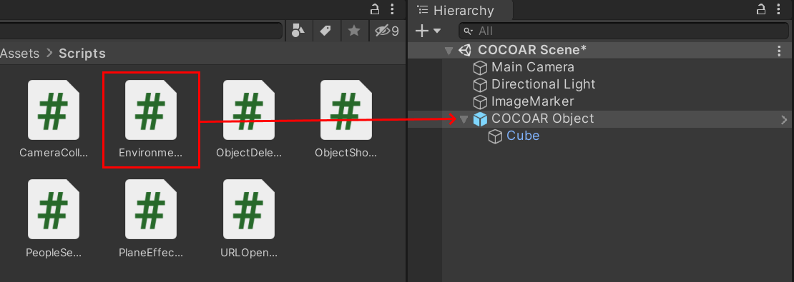The height and width of the screenshot is (282, 794).
Task: Toggle the Hierarchy panel lock
Action: pyautogui.click(x=761, y=9)
